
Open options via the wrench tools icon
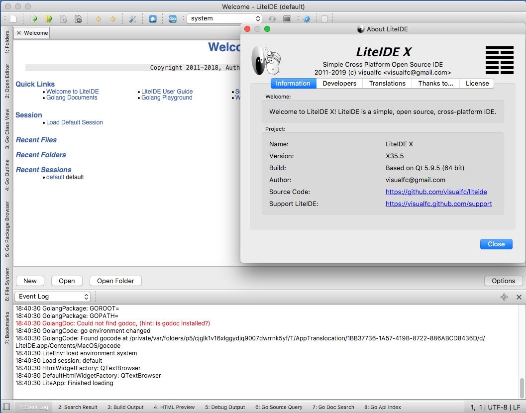(x=133, y=19)
